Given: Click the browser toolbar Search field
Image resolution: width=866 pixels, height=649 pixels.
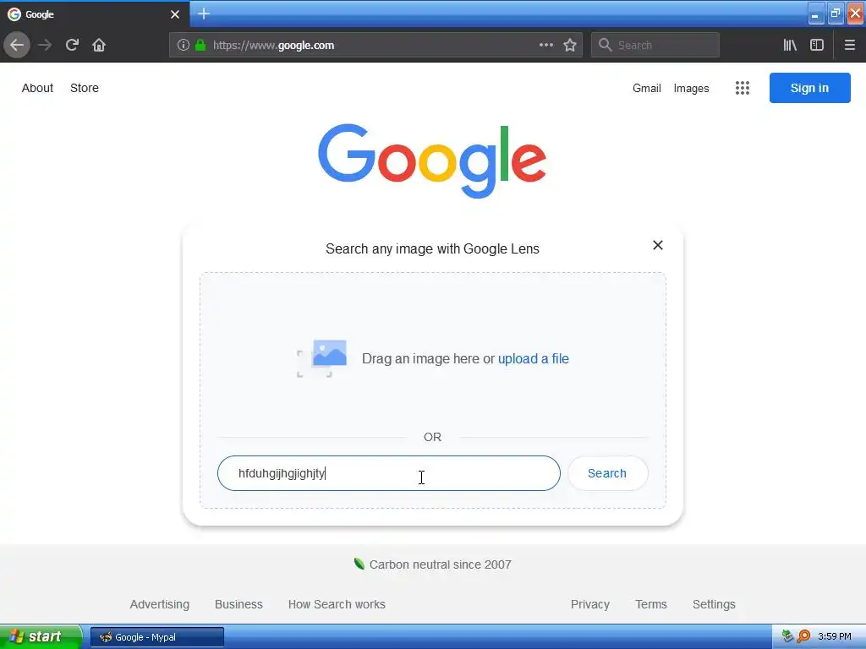Looking at the screenshot, I should pyautogui.click(x=655, y=46).
